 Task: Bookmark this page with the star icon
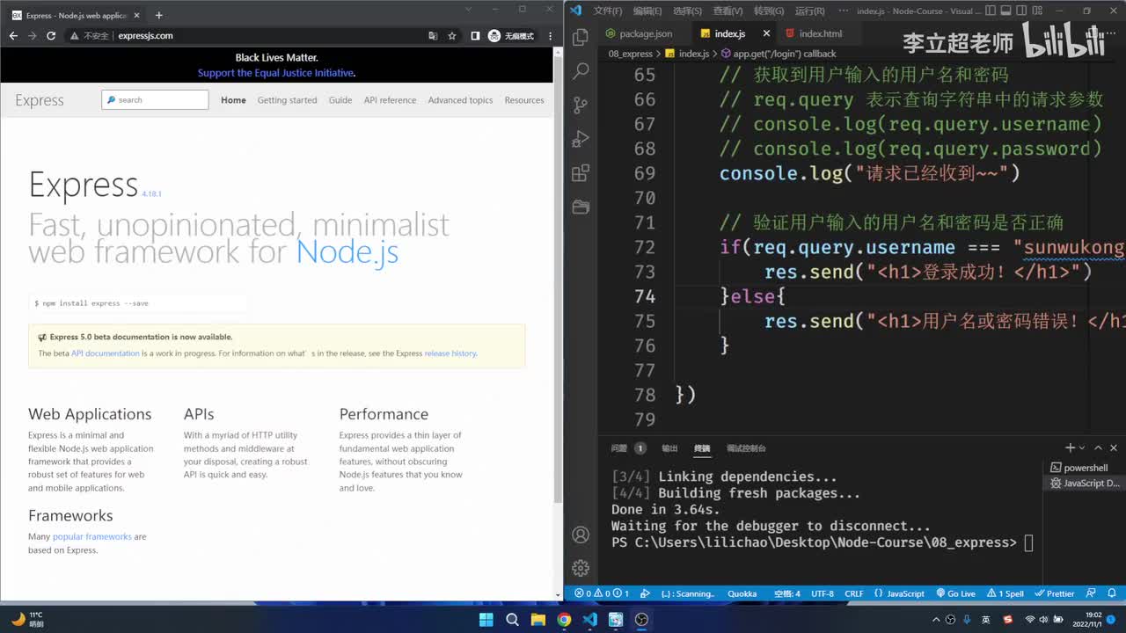[452, 36]
